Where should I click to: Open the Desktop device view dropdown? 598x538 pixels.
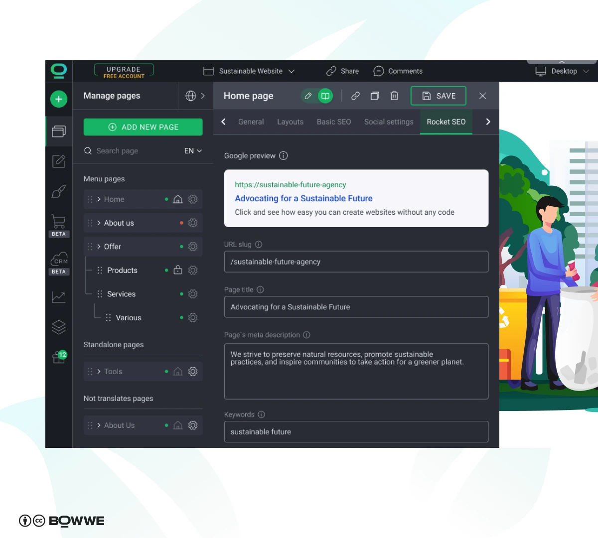point(562,71)
